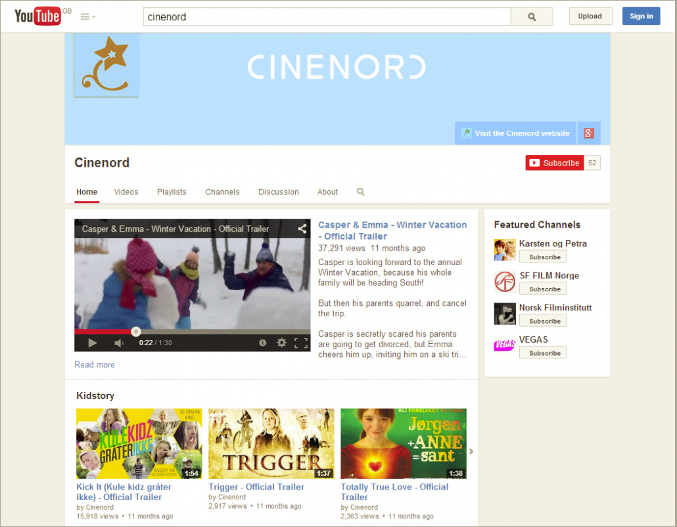The width and height of the screenshot is (677, 527).
Task: Open the Channels tab
Action: (x=222, y=192)
